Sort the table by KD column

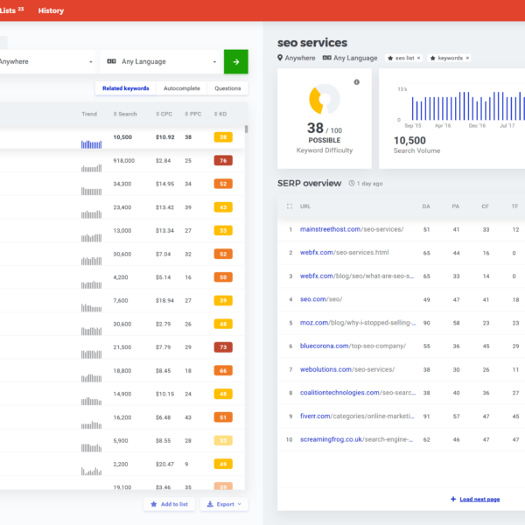point(221,114)
